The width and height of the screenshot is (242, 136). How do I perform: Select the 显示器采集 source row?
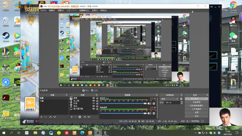tap(84, 109)
